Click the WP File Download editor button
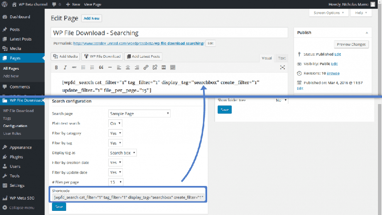This screenshot has width=382, height=215. pos(102,56)
